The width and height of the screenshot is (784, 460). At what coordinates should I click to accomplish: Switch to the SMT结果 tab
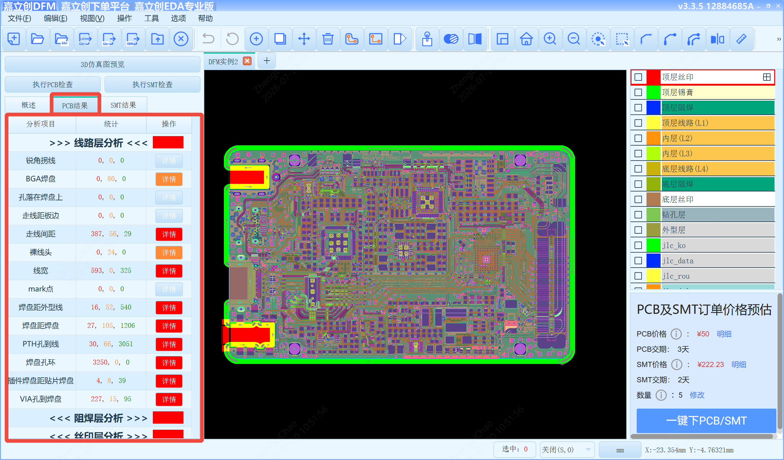coord(123,105)
